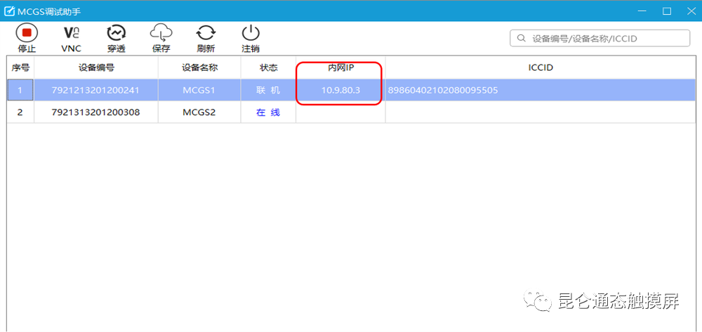Screen dimensions: 702x332
Task: Click the 内网IP column header
Action: point(340,68)
